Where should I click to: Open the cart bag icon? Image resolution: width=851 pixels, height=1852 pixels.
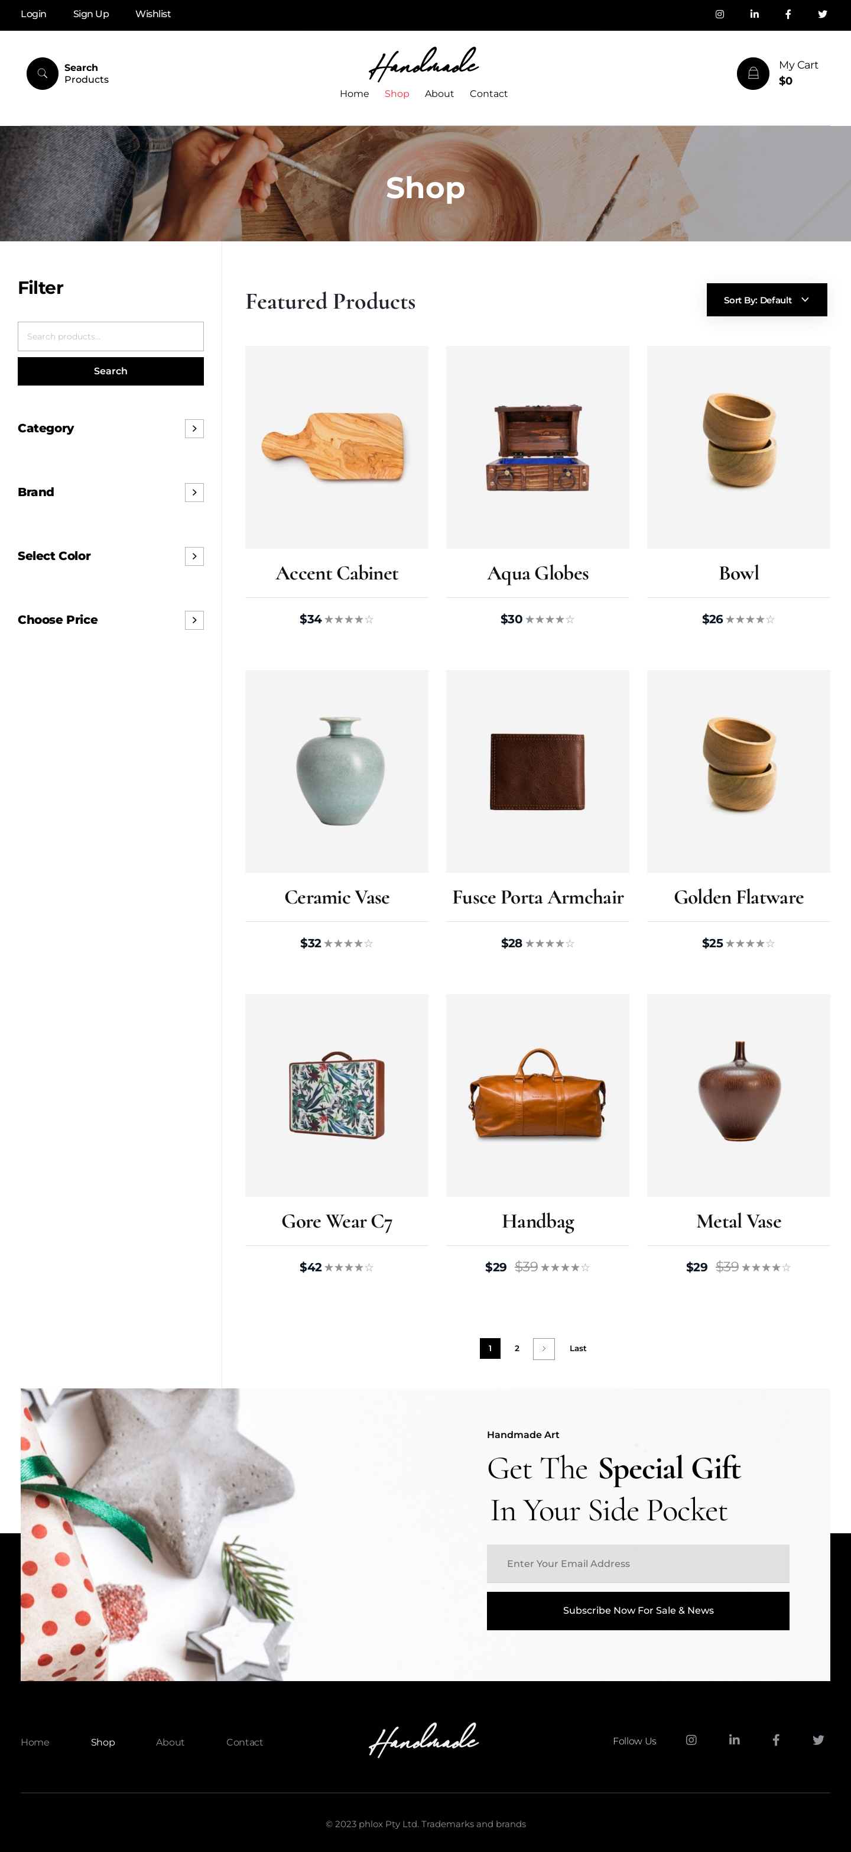pos(752,73)
